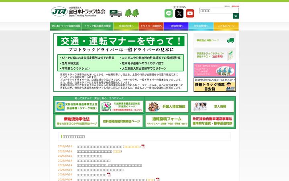Open 外国人特定技能 banner
289x181 pixels.
tap(167, 106)
